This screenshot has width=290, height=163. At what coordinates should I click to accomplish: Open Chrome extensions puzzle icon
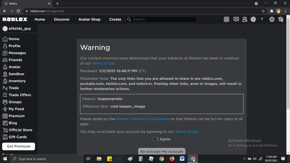(271, 11)
